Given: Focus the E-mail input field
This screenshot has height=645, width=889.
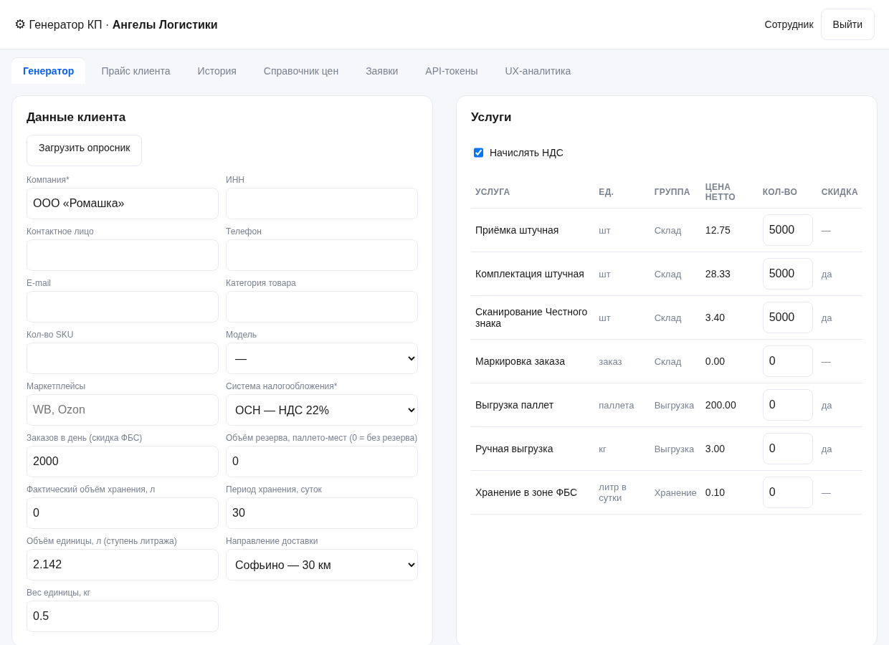Looking at the screenshot, I should tap(123, 307).
